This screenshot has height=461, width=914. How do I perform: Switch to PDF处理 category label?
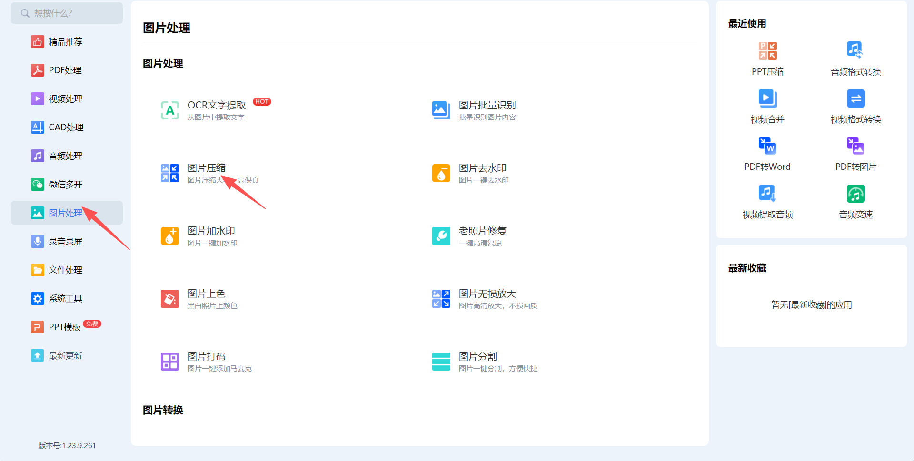[65, 70]
